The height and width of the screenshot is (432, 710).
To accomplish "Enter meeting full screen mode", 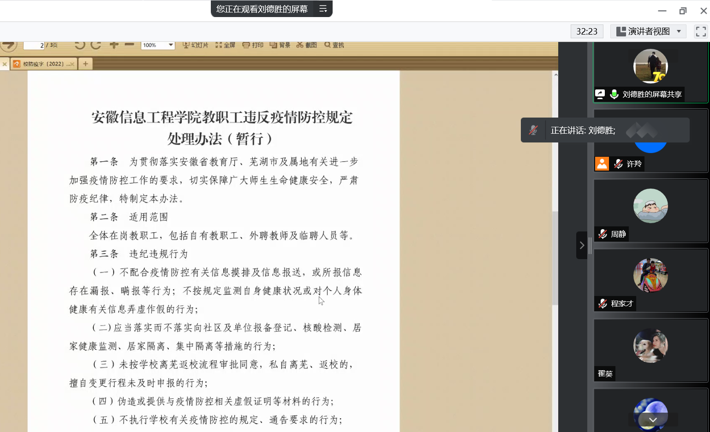I will pyautogui.click(x=700, y=31).
